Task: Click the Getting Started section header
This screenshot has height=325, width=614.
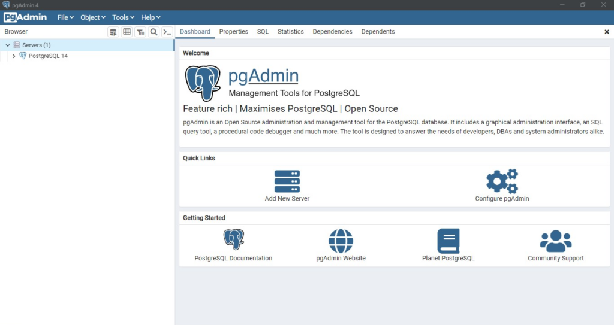Action: point(204,218)
